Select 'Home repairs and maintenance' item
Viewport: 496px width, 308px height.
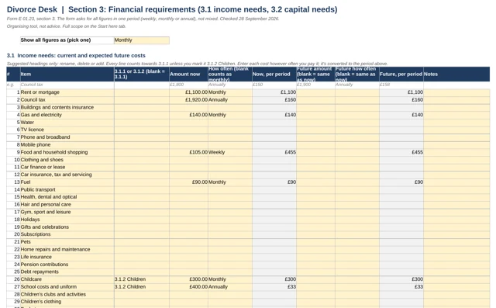67,250
